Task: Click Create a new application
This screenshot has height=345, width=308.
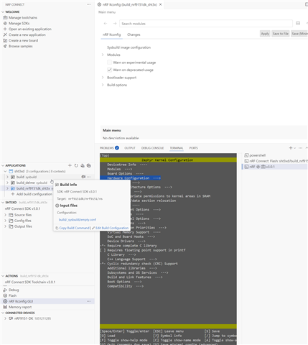Action: click(x=27, y=35)
